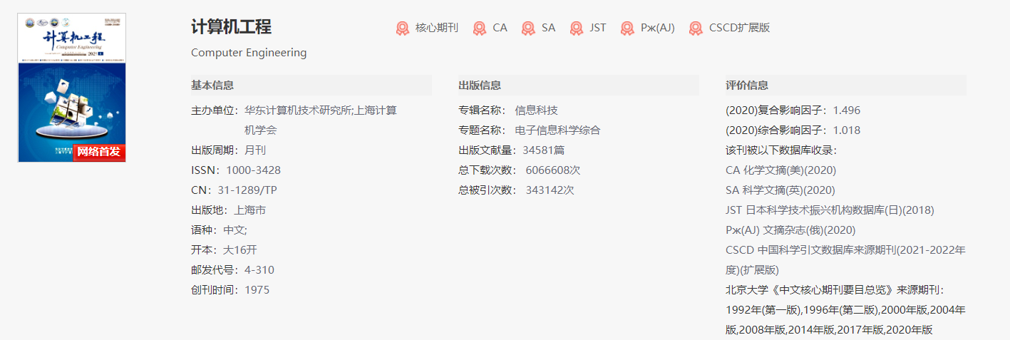Click the award icon beside SA
The image size is (1010, 340).
point(528,28)
